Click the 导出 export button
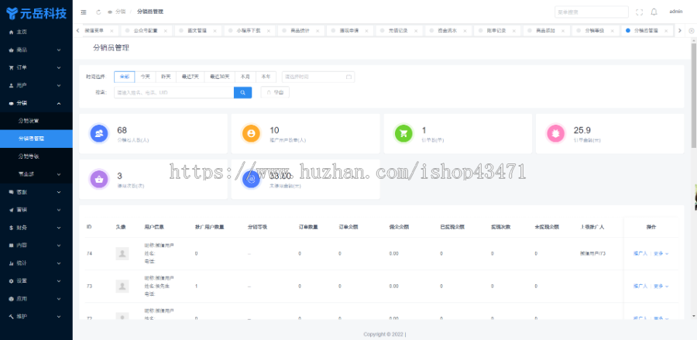The height and width of the screenshot is (340, 697). (x=275, y=92)
